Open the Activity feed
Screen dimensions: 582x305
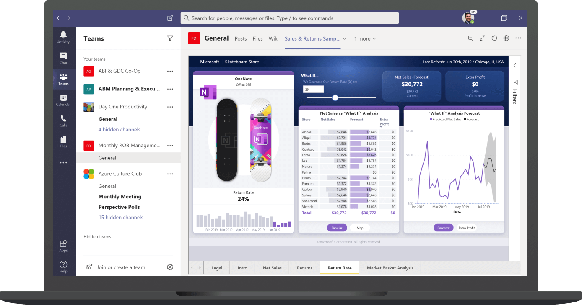click(63, 37)
